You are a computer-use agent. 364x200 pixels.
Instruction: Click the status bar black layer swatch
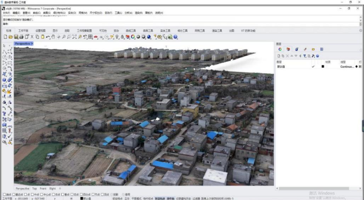click(x=82, y=199)
